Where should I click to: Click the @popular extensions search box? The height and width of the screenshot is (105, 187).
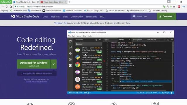tap(88, 44)
